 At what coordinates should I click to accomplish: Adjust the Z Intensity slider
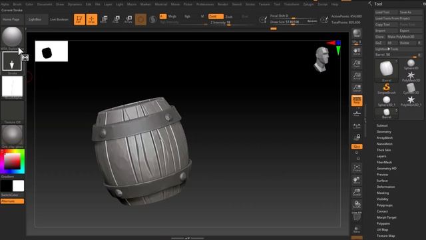pos(232,23)
